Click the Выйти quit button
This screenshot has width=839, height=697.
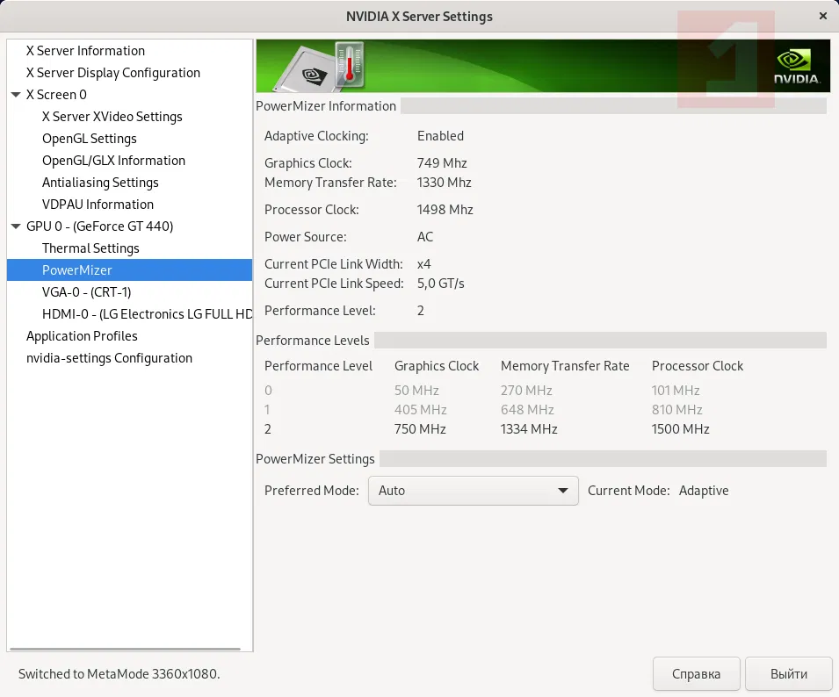[789, 674]
